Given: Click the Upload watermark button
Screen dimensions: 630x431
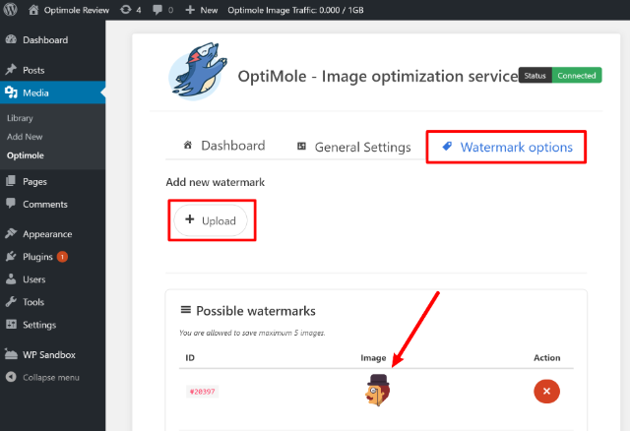Looking at the screenshot, I should (x=211, y=220).
